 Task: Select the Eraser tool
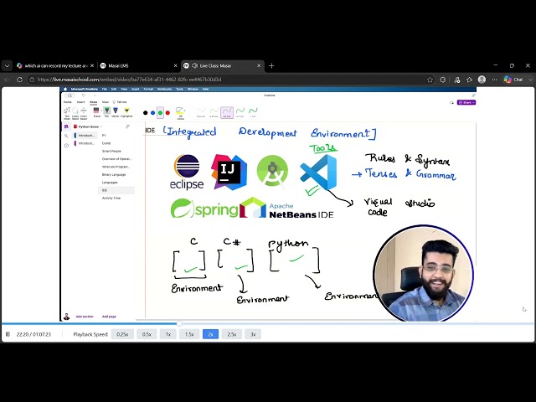pyautogui.click(x=96, y=111)
